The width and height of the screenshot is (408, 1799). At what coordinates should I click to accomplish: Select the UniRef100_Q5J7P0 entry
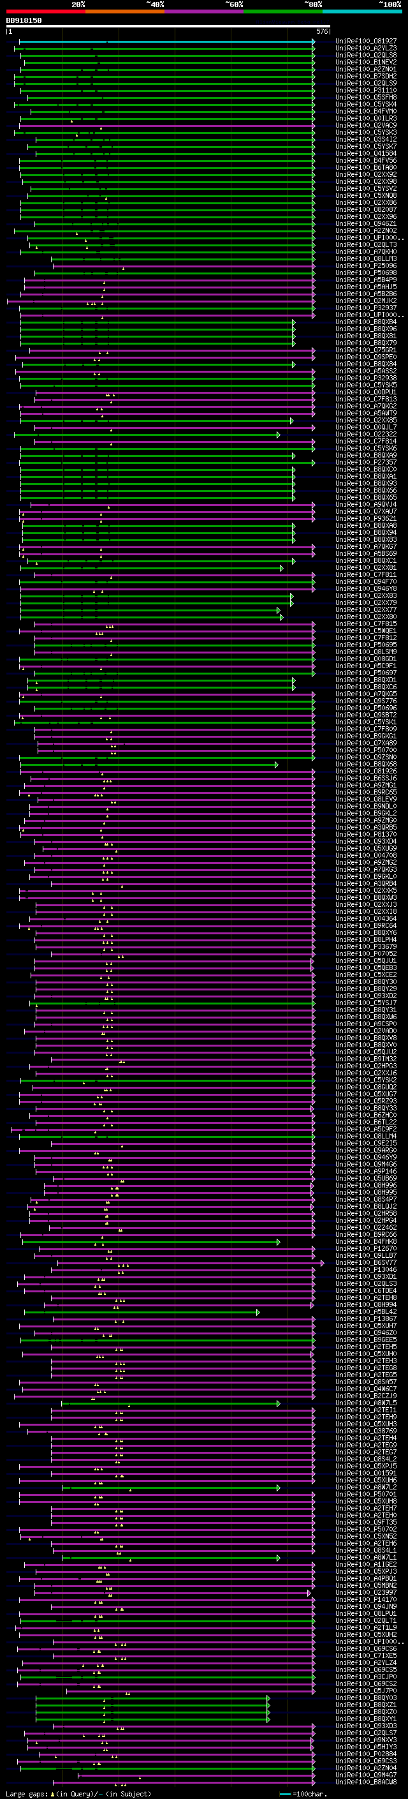click(x=366, y=1690)
